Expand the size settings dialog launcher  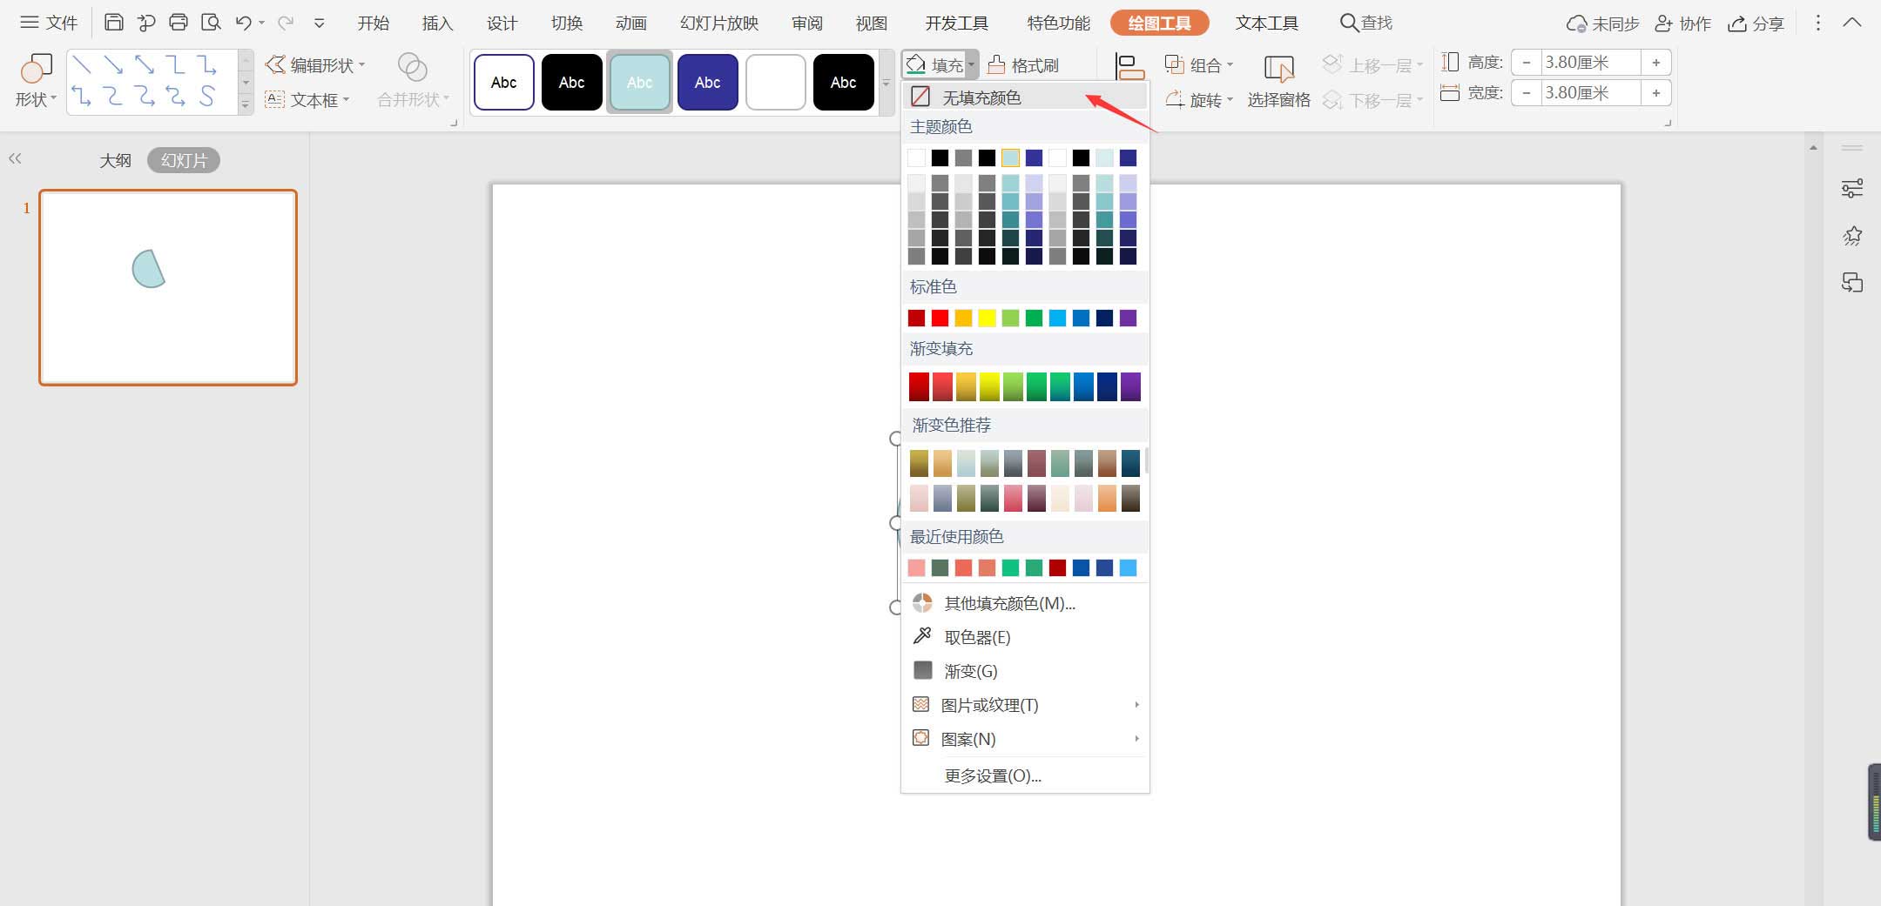(1668, 123)
